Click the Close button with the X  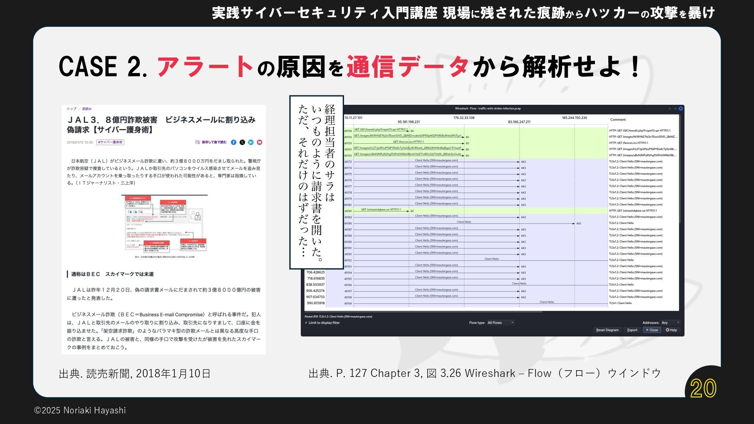652,330
